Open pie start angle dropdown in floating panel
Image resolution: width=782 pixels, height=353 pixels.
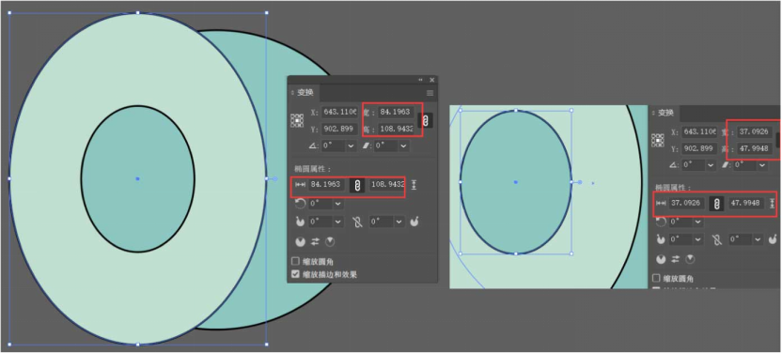pyautogui.click(x=338, y=223)
